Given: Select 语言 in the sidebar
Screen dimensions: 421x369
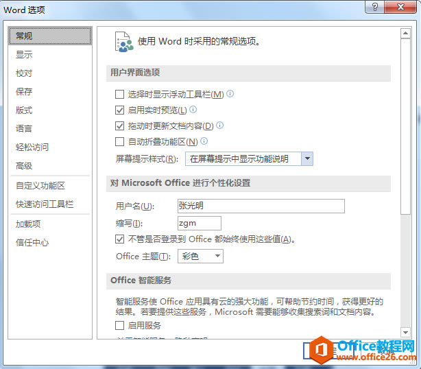Looking at the screenshot, I should point(50,129).
